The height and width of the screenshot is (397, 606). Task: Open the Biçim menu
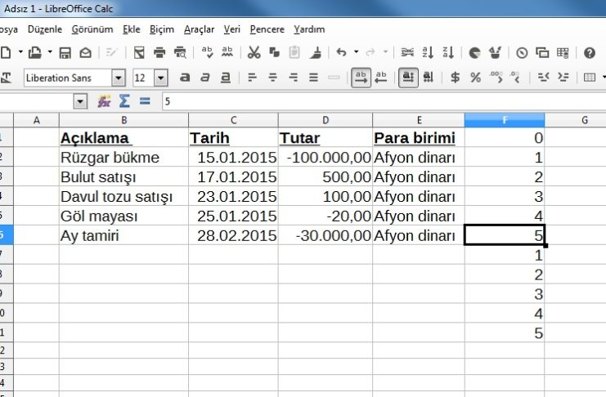tap(162, 29)
